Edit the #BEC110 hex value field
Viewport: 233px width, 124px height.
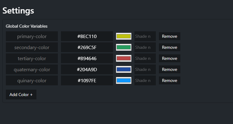tap(87, 36)
